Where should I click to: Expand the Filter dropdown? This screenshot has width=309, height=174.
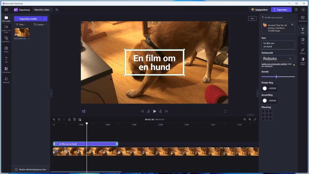coord(21,24)
